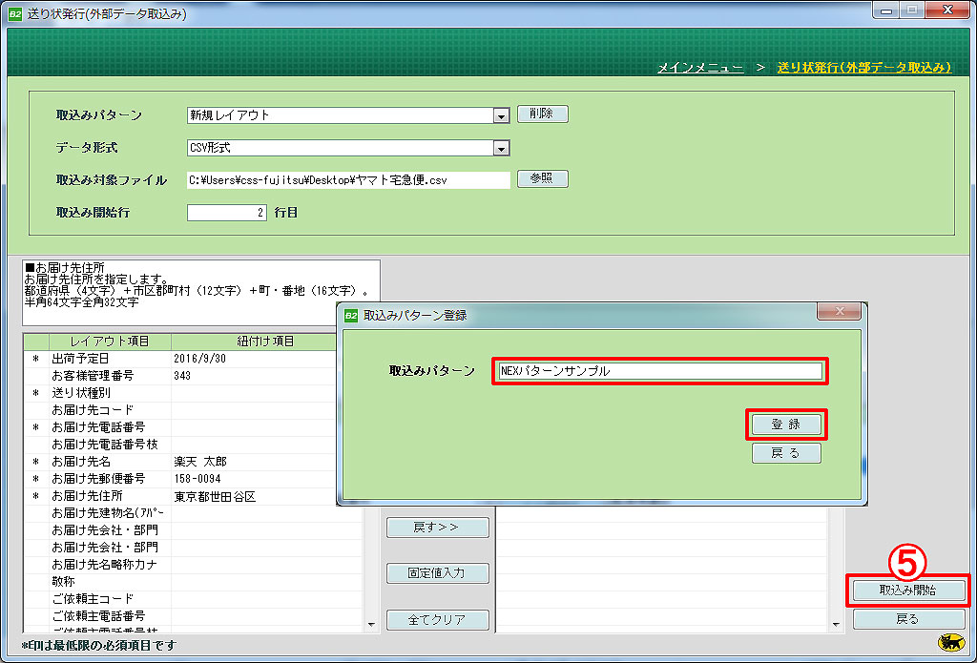The height and width of the screenshot is (663, 977).
Task: Click the 取込み開始行 number field
Action: (227, 213)
